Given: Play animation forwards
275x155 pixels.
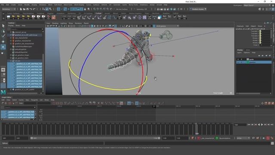Looking at the screenshot, I should [262, 124].
